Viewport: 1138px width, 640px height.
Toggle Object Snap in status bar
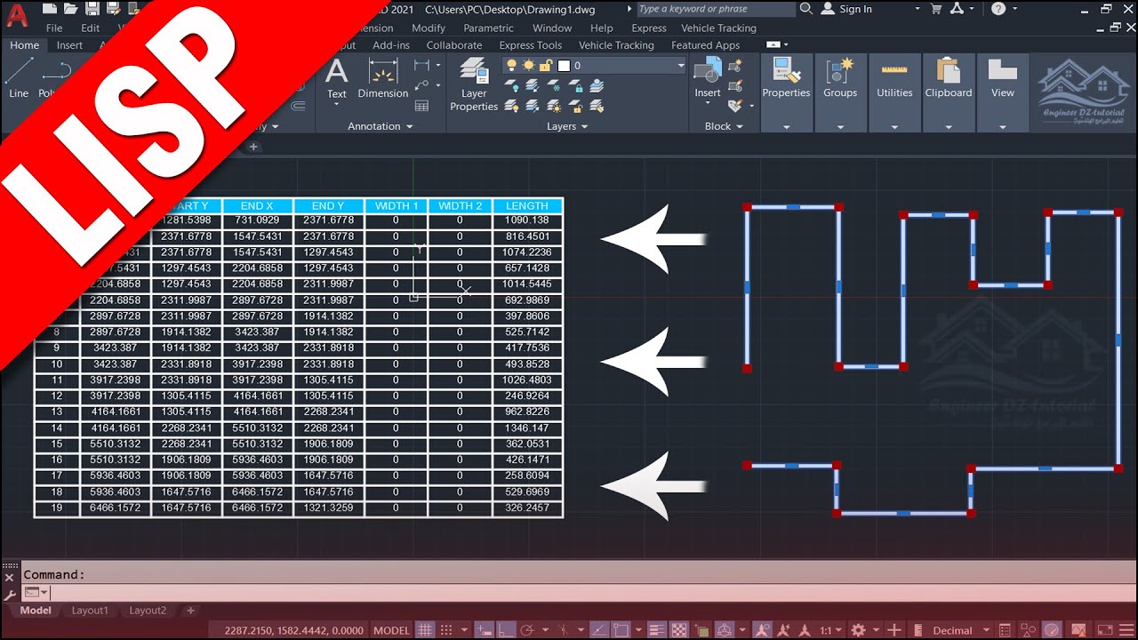pos(622,630)
